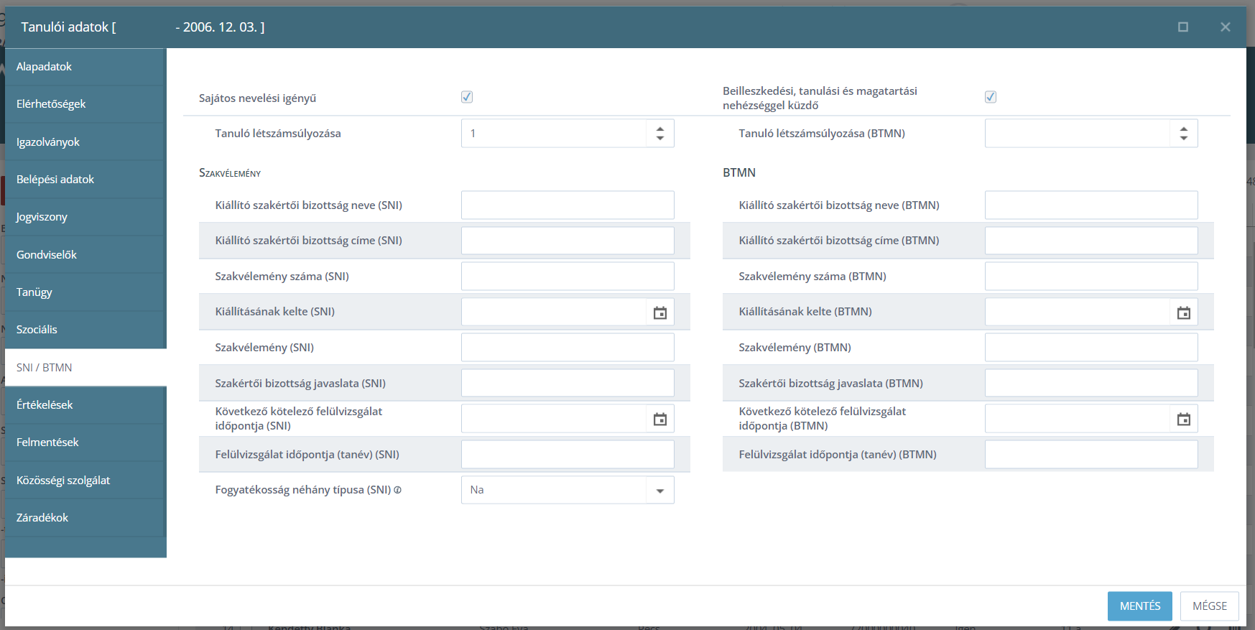Go to the Szociális tab
Viewport: 1255px width, 630px height.
(85, 330)
